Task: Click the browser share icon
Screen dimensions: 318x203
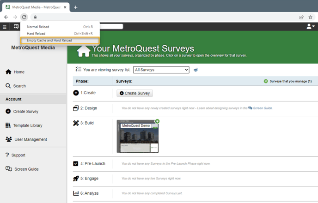Action: coord(301,17)
